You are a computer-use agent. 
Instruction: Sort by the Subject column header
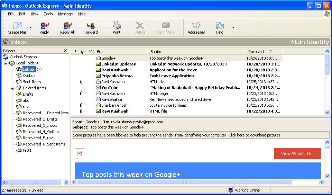point(196,52)
